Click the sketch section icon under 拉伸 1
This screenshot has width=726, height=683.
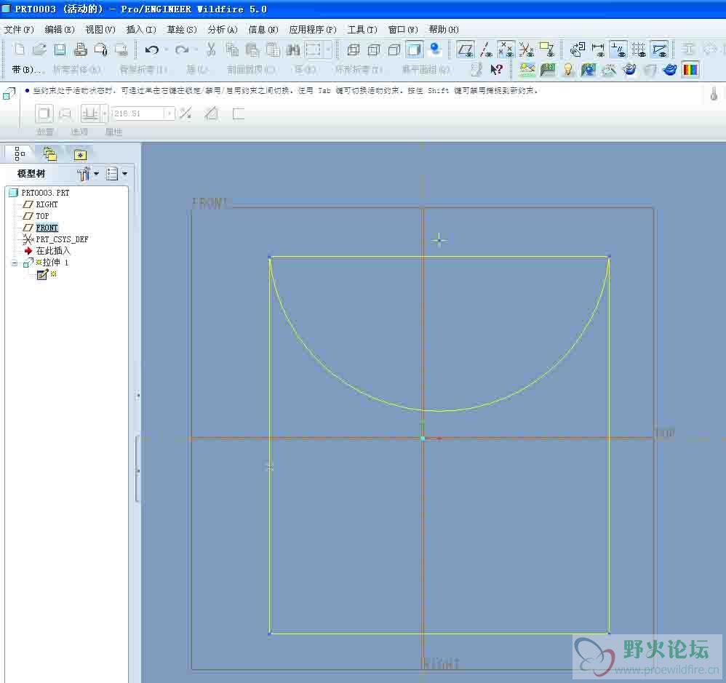pyautogui.click(x=43, y=275)
